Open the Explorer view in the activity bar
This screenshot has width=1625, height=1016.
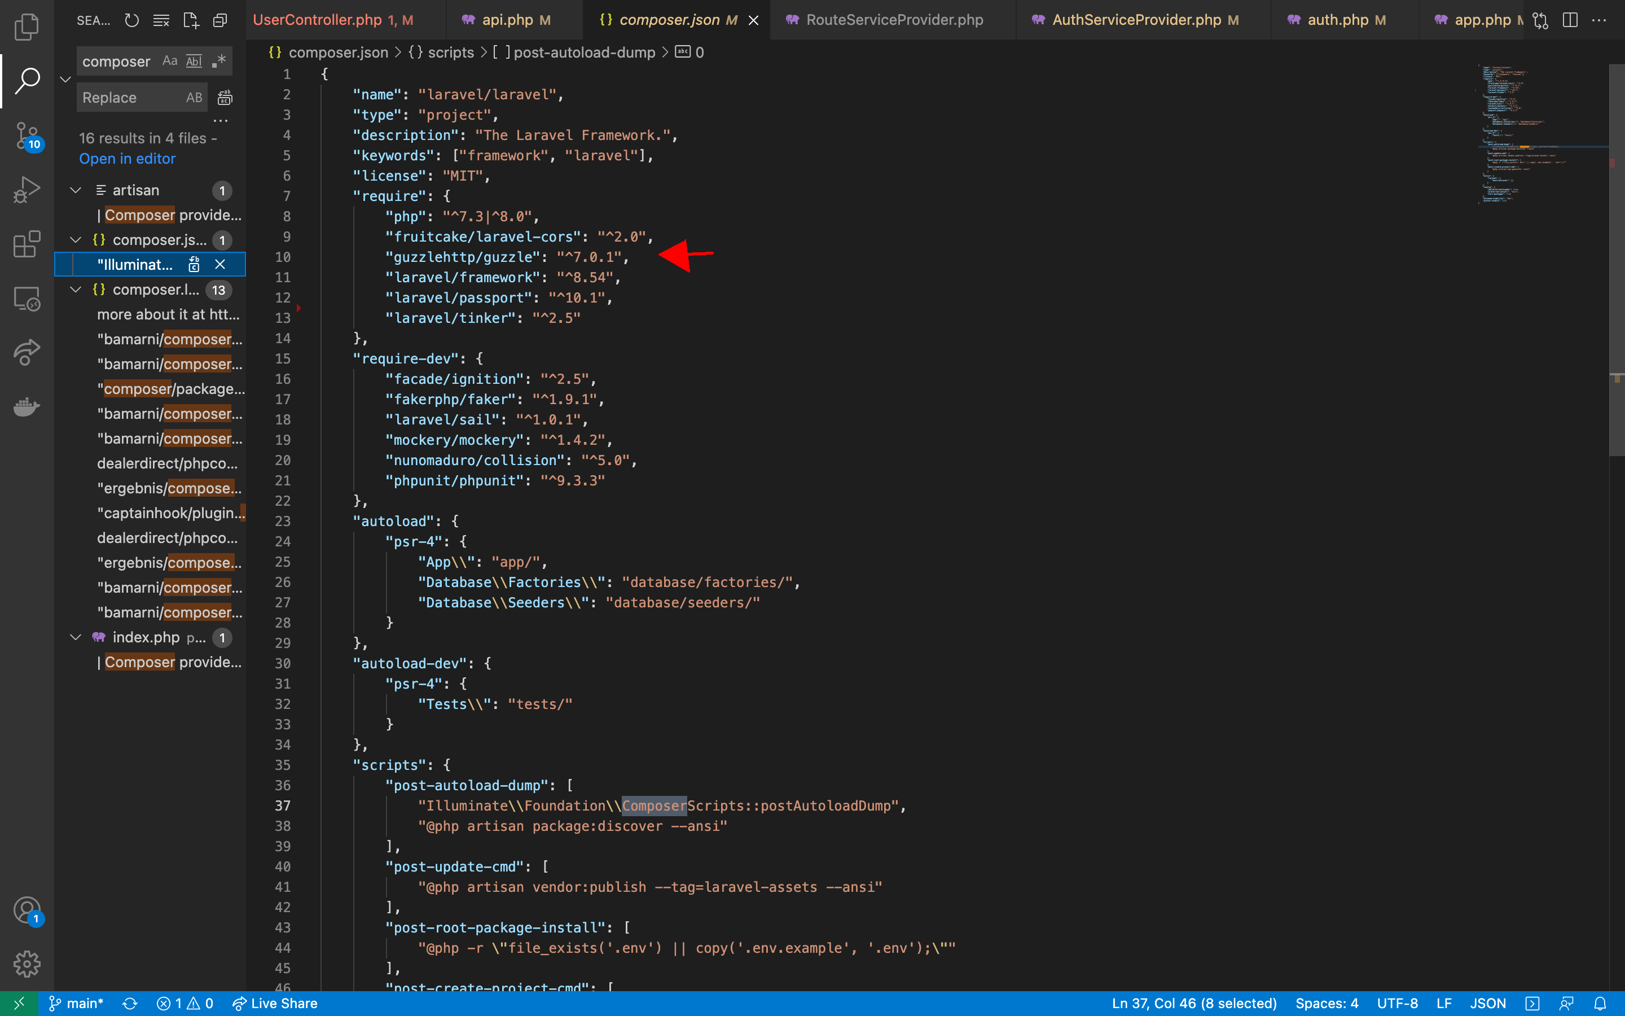coord(27,27)
